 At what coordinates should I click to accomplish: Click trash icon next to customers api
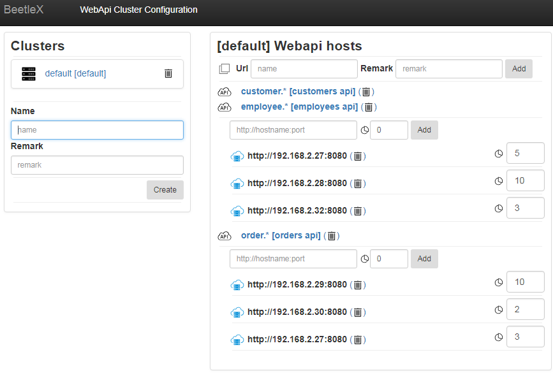click(x=367, y=92)
